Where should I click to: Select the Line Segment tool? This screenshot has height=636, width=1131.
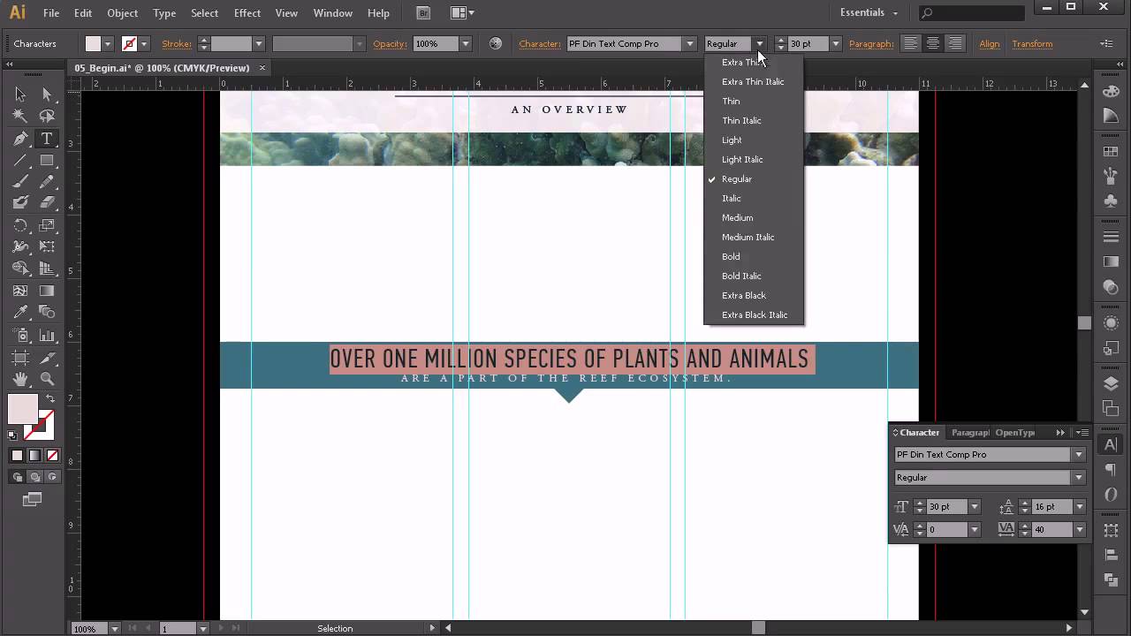click(x=20, y=161)
